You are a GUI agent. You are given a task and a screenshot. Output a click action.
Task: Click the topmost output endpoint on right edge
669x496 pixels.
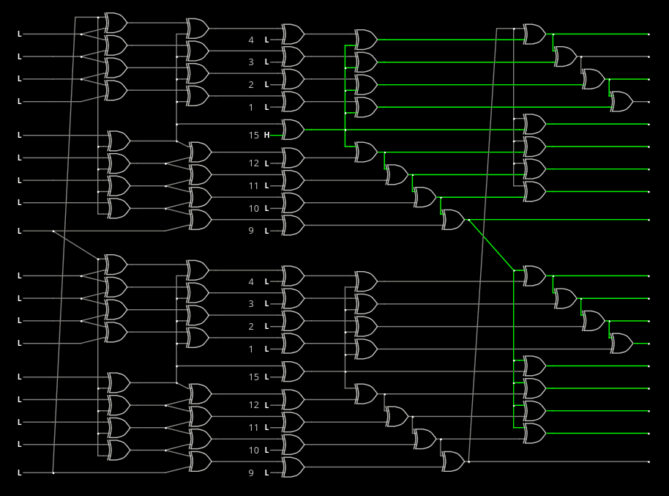pyautogui.click(x=649, y=34)
